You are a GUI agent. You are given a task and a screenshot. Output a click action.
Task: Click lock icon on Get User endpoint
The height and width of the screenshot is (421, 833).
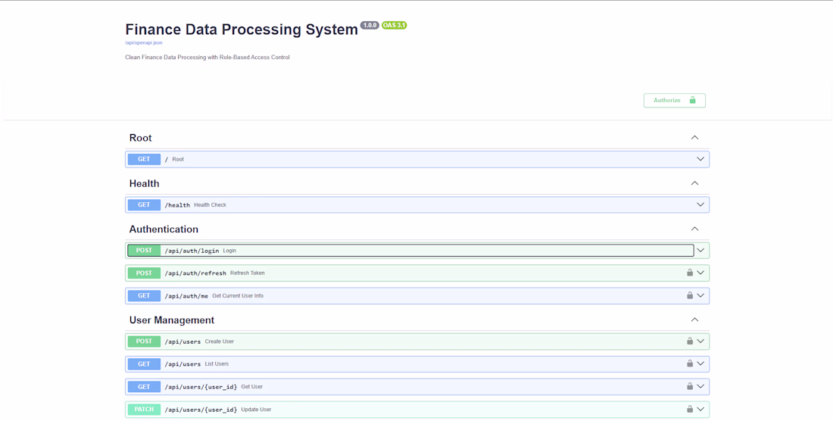pyautogui.click(x=690, y=386)
